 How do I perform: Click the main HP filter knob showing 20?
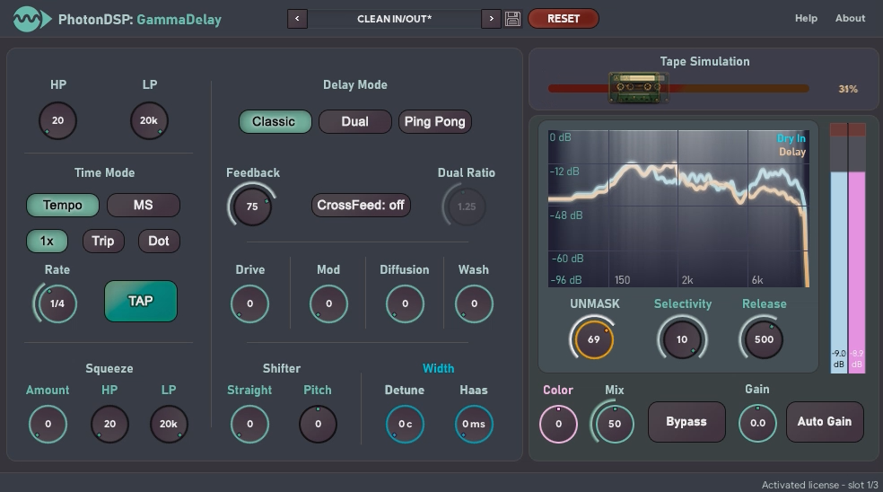coord(57,120)
